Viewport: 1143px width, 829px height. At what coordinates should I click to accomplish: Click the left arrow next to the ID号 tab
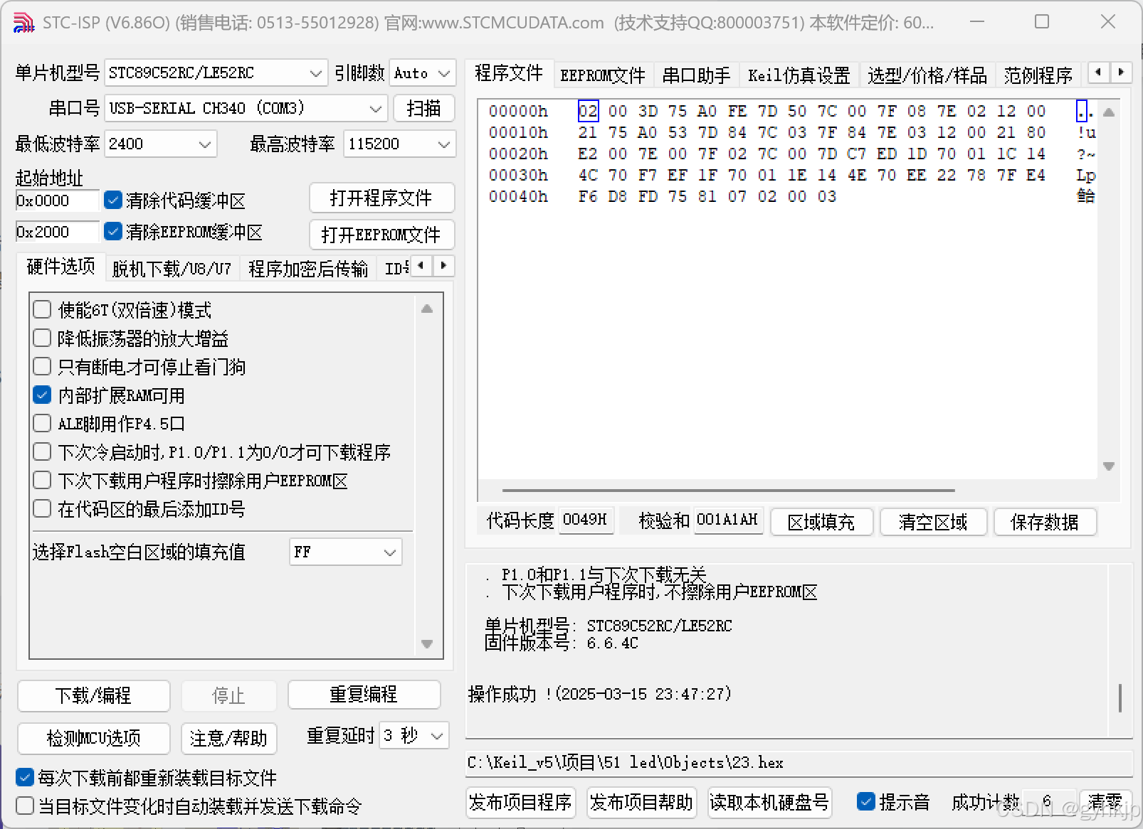coord(421,265)
